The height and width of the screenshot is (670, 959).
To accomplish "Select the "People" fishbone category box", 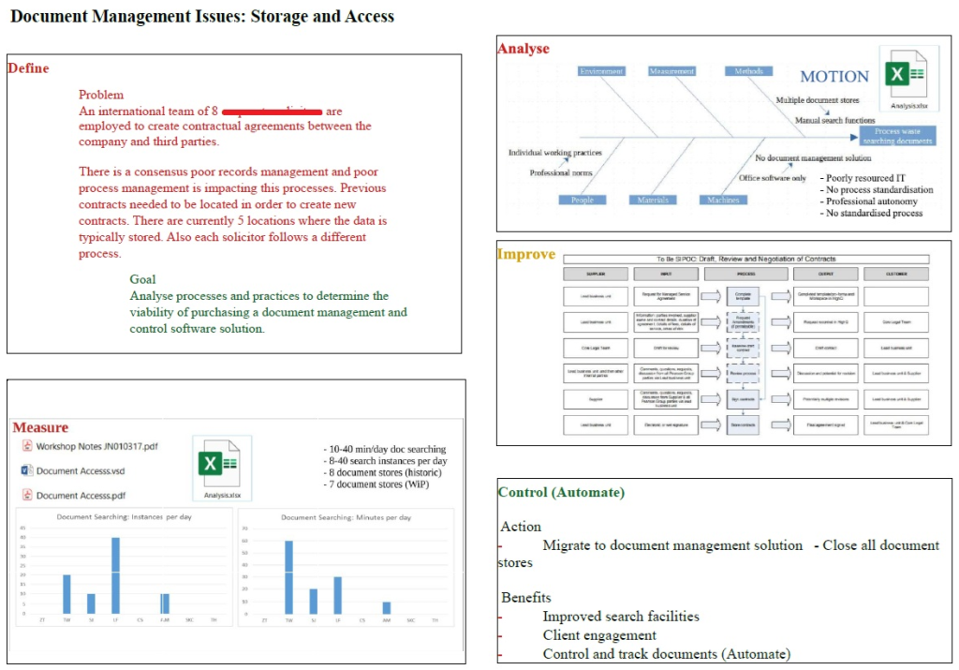I will (583, 201).
